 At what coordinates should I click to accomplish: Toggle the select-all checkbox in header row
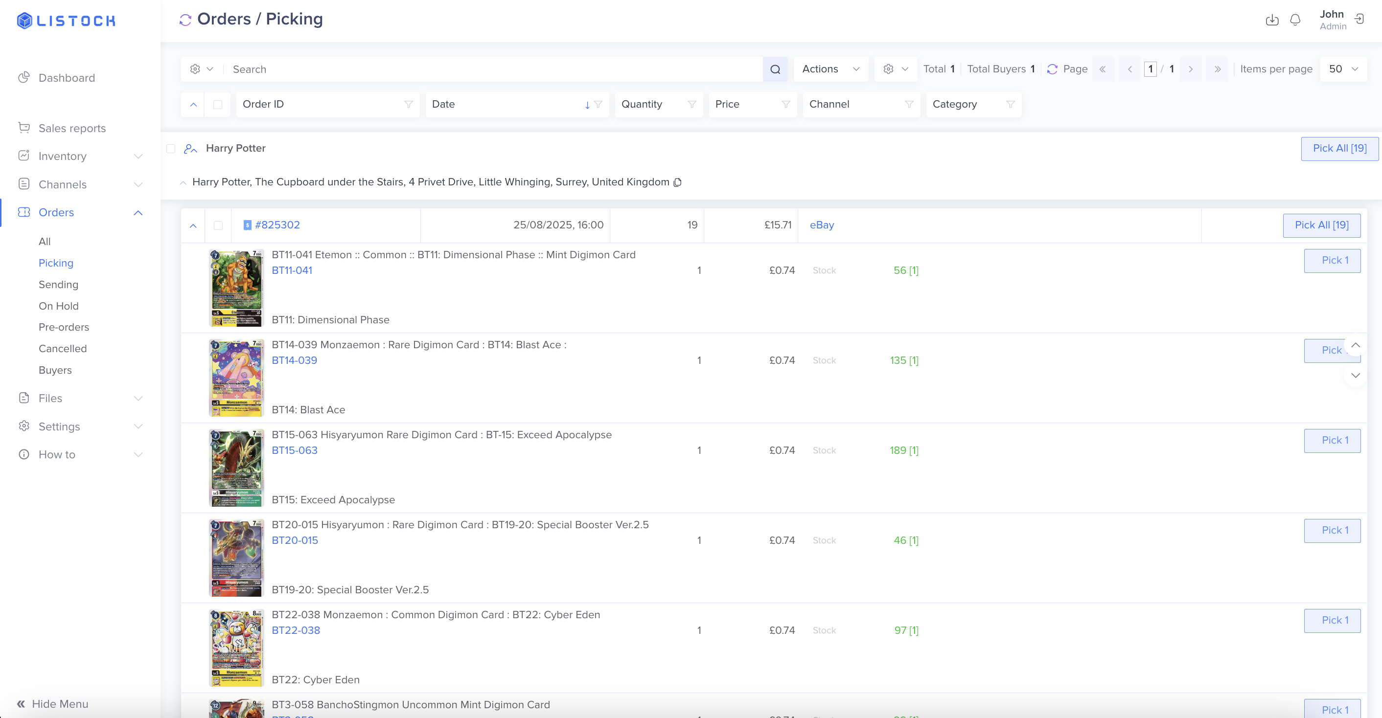pos(217,104)
